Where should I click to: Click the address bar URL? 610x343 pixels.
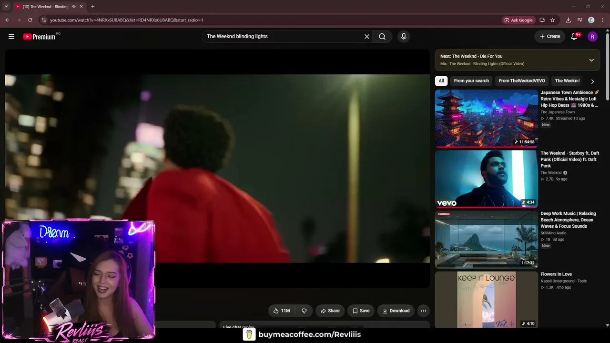point(127,20)
